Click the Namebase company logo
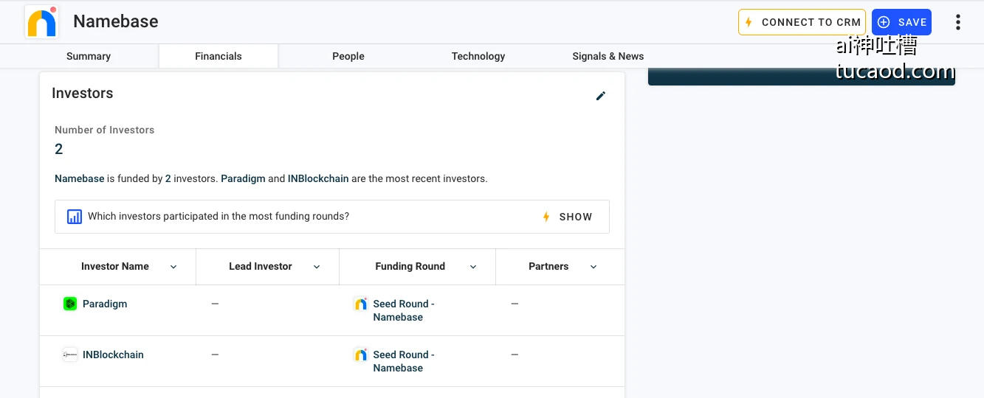This screenshot has height=398, width=984. point(42,21)
